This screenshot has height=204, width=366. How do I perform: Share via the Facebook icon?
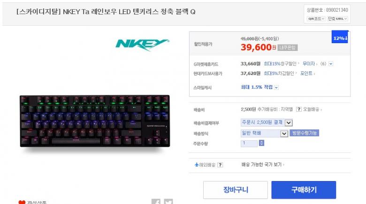coord(156,202)
